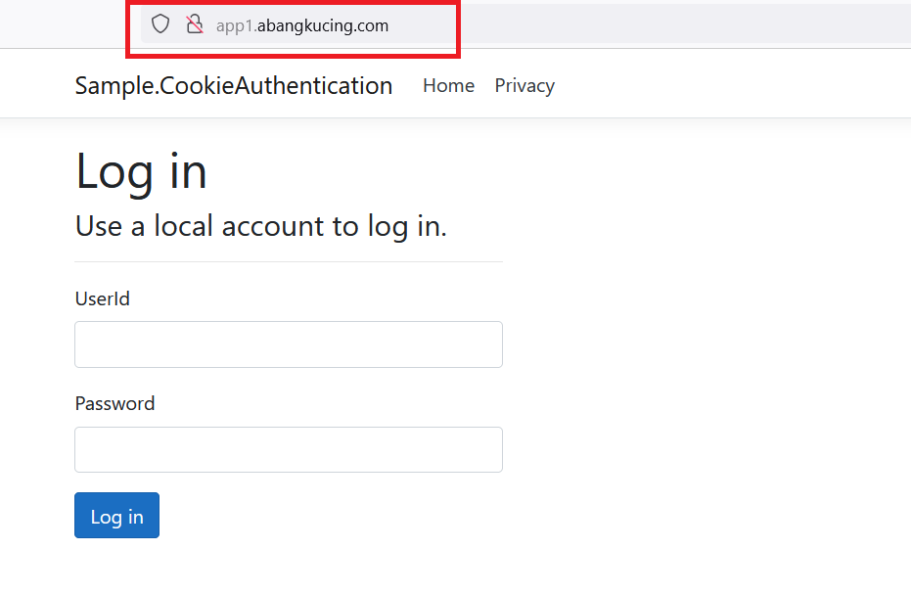The image size is (911, 595).
Task: Click inside the empty Password text box
Action: [288, 449]
